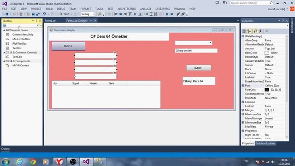Open the feedback speech bubble icon
Viewport: 295px width, 166px height.
tap(217, 3)
